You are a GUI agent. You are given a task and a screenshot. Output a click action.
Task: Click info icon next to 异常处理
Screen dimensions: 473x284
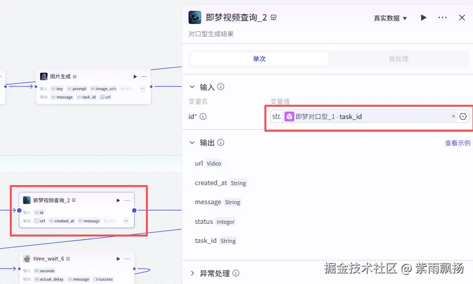(236, 273)
